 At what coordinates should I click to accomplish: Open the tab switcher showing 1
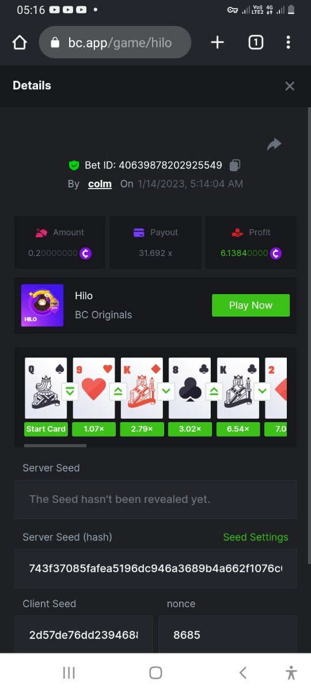[256, 42]
